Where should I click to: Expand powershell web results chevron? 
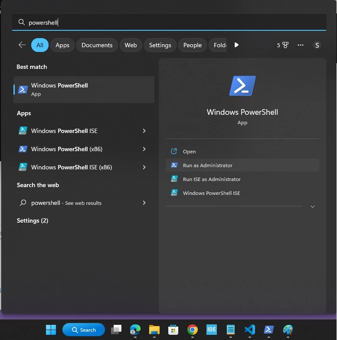click(144, 203)
